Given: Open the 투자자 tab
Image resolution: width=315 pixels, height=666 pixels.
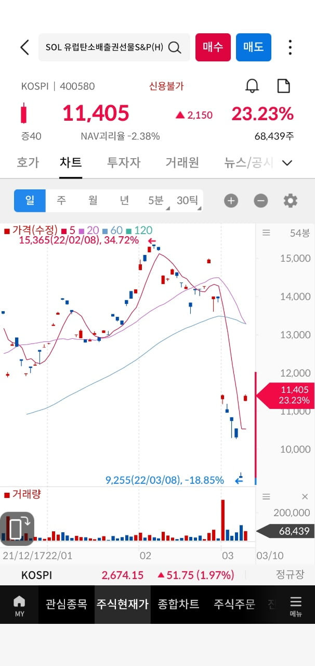Looking at the screenshot, I should click(124, 162).
